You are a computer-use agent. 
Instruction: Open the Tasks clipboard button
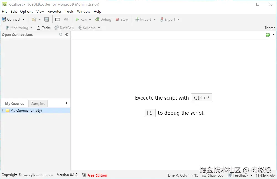(x=44, y=28)
